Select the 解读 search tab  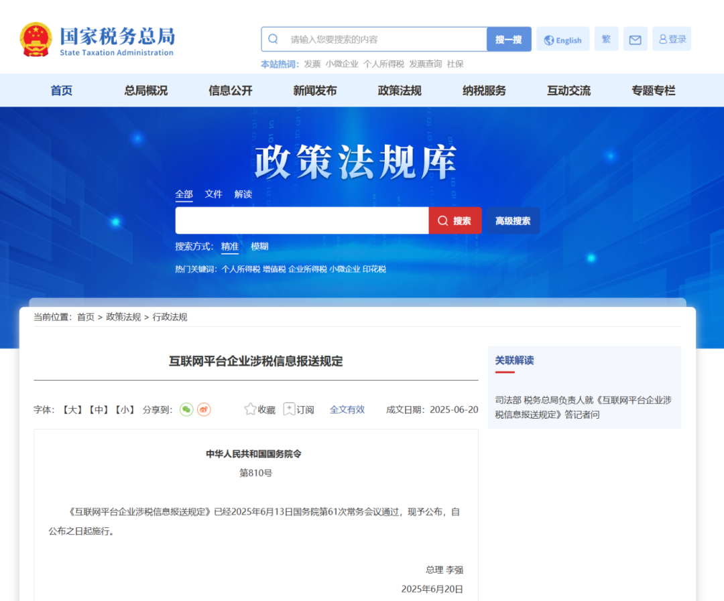[x=243, y=194]
